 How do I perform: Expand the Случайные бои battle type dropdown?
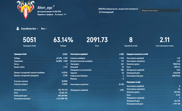pos(30,29)
